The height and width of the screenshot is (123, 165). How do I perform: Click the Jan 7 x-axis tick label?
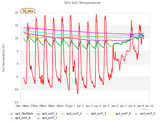(x=123, y=106)
